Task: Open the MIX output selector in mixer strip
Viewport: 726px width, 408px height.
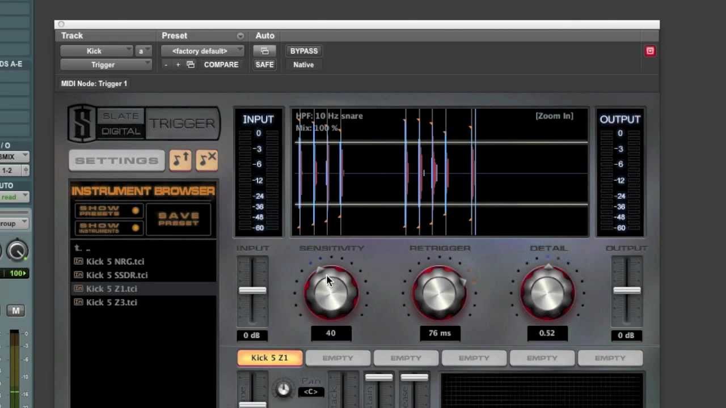Action: tap(14, 156)
